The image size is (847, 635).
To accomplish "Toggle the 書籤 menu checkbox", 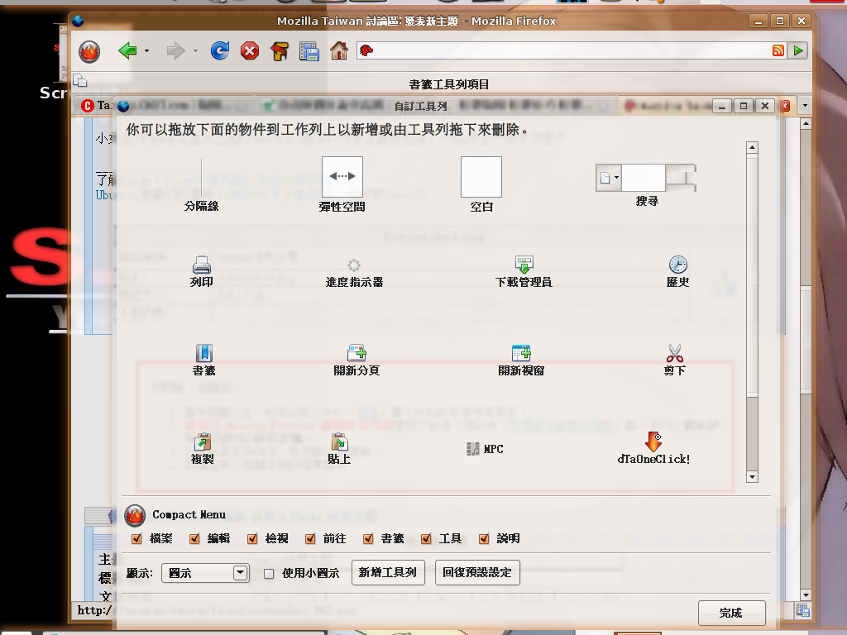I will [x=368, y=538].
